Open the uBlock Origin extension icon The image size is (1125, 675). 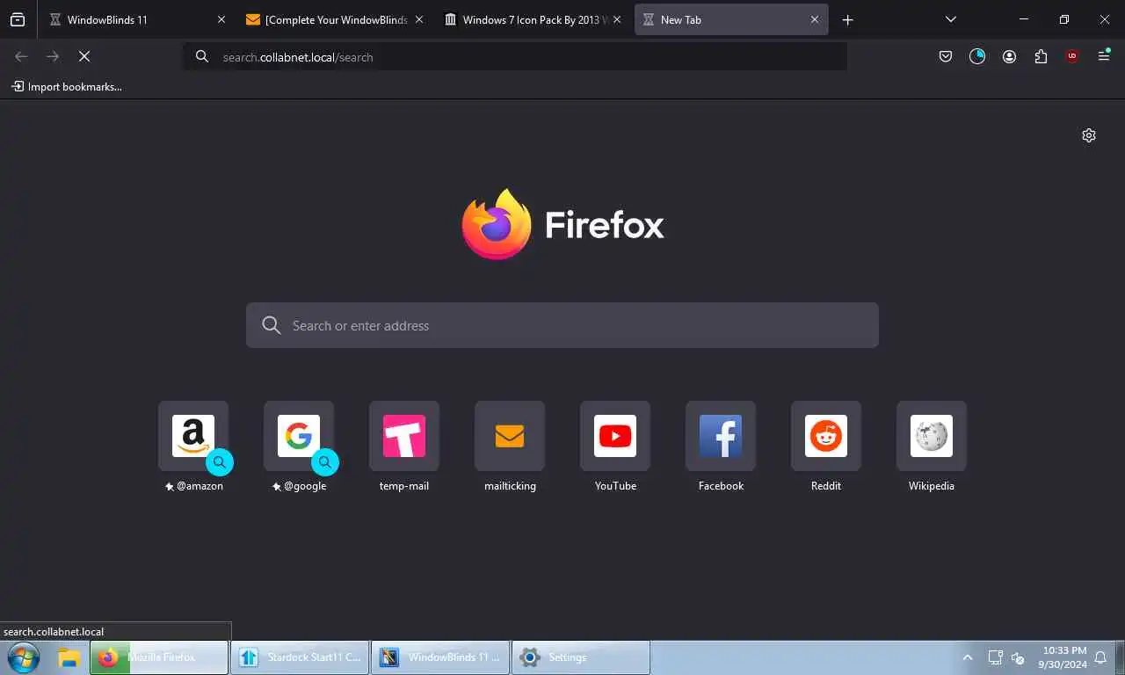coord(1072,56)
